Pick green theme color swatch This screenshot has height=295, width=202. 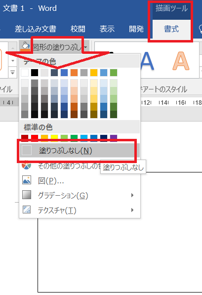coord(114,73)
